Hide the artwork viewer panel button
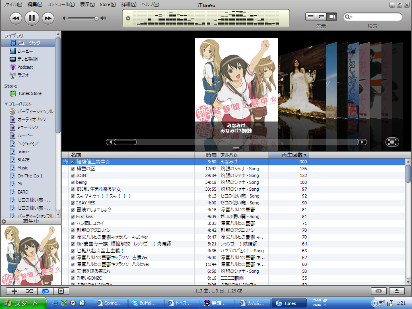Image resolution: width=412 pixels, height=309 pixels. [61, 291]
